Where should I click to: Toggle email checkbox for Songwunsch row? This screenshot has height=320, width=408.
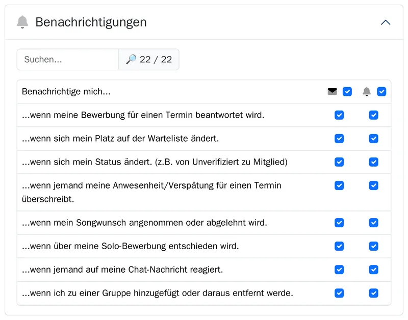[x=339, y=223]
